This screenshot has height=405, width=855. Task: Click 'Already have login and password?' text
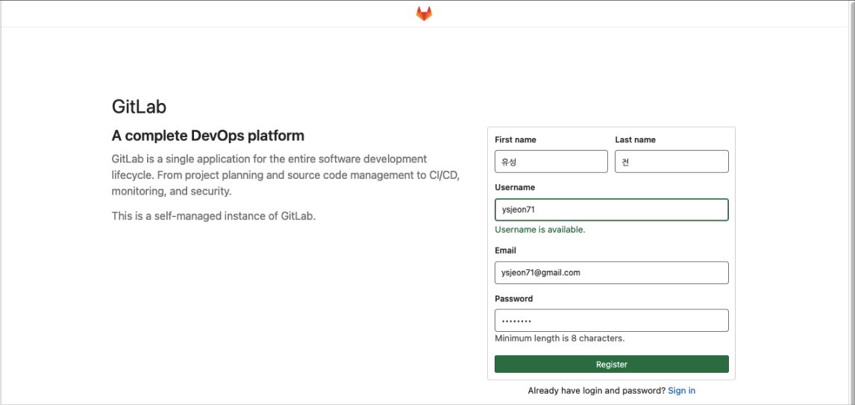point(597,391)
